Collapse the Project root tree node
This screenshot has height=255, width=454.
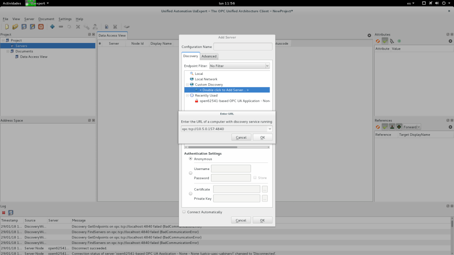(x=3, y=40)
